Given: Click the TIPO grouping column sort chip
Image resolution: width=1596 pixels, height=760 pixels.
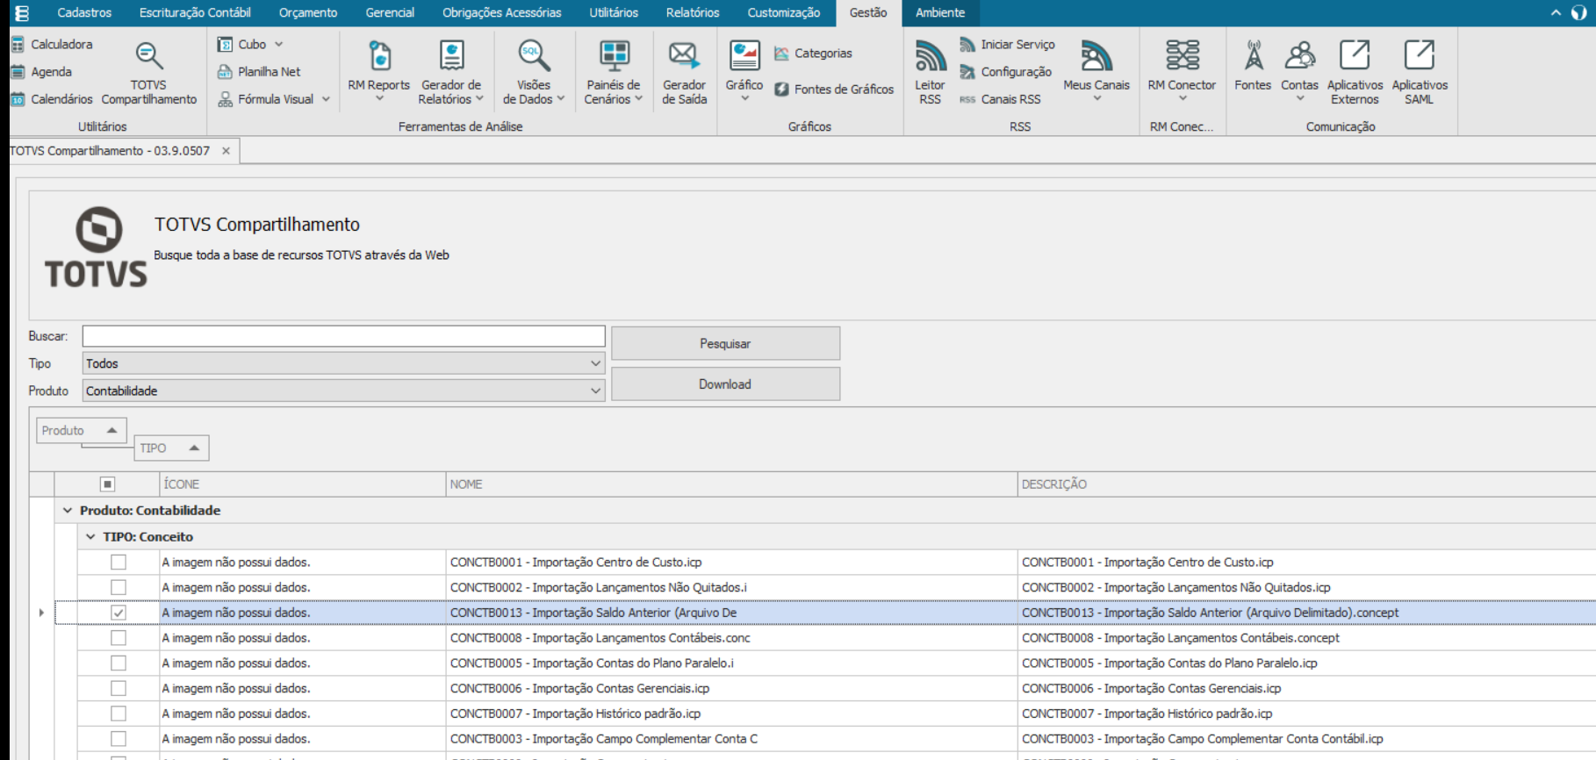Looking at the screenshot, I should 171,448.
